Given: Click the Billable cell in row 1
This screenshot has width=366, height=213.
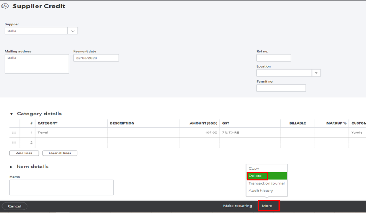Looking at the screenshot, I should click(297, 133).
